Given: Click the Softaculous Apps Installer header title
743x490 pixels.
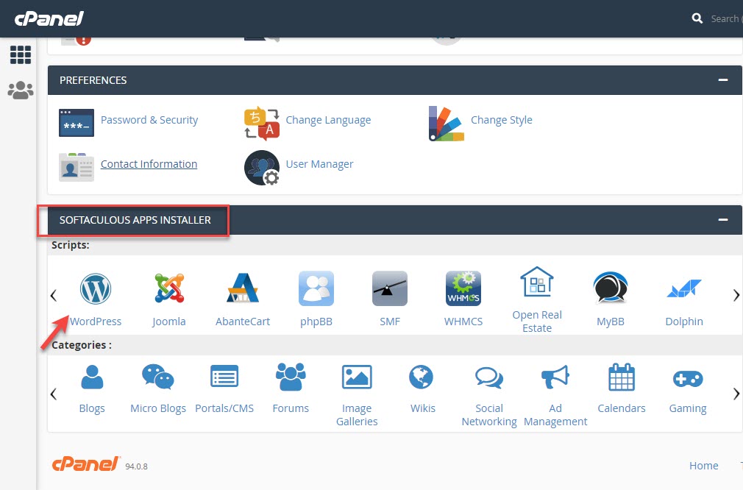Looking at the screenshot, I should pos(135,220).
